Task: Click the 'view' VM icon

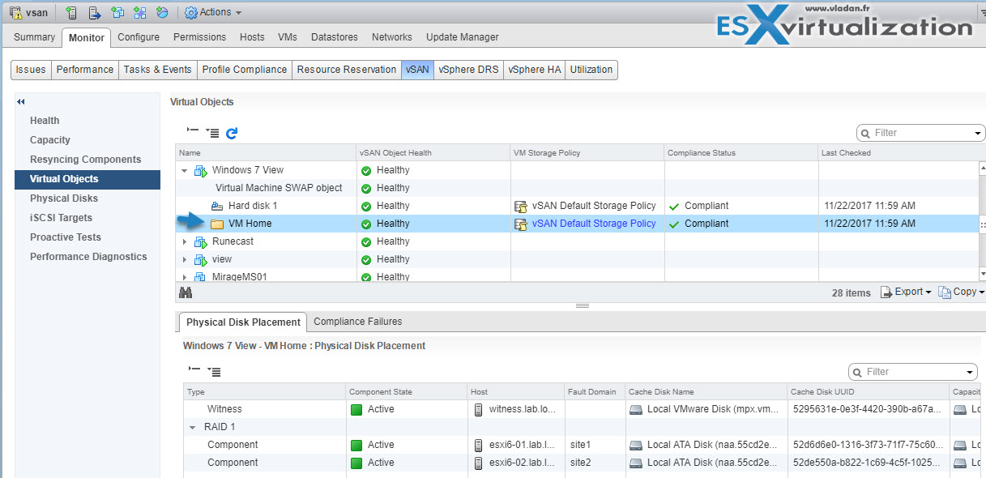Action: 201,259
